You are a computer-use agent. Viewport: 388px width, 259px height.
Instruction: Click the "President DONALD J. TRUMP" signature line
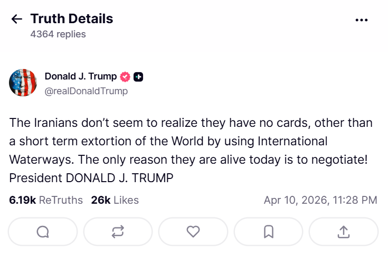[91, 177]
